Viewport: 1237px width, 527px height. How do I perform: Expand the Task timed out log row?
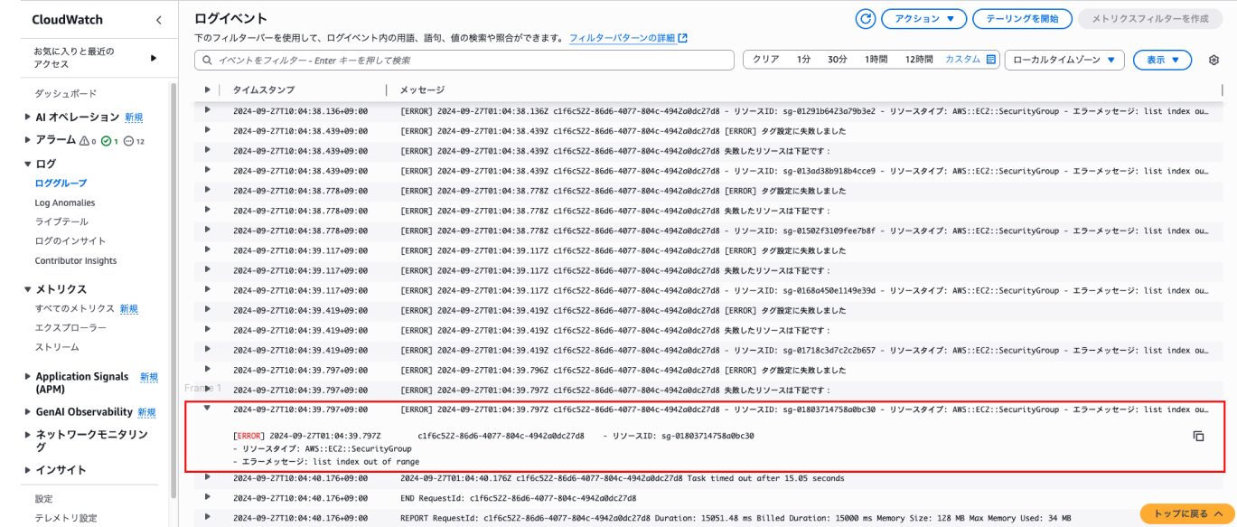pyautogui.click(x=208, y=478)
